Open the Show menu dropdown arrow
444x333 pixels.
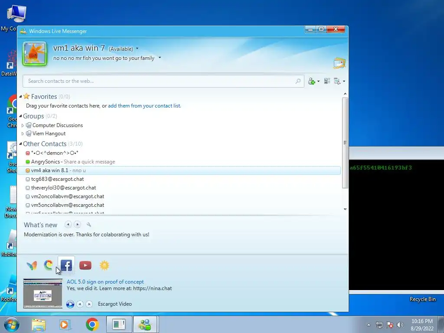pyautogui.click(x=344, y=82)
